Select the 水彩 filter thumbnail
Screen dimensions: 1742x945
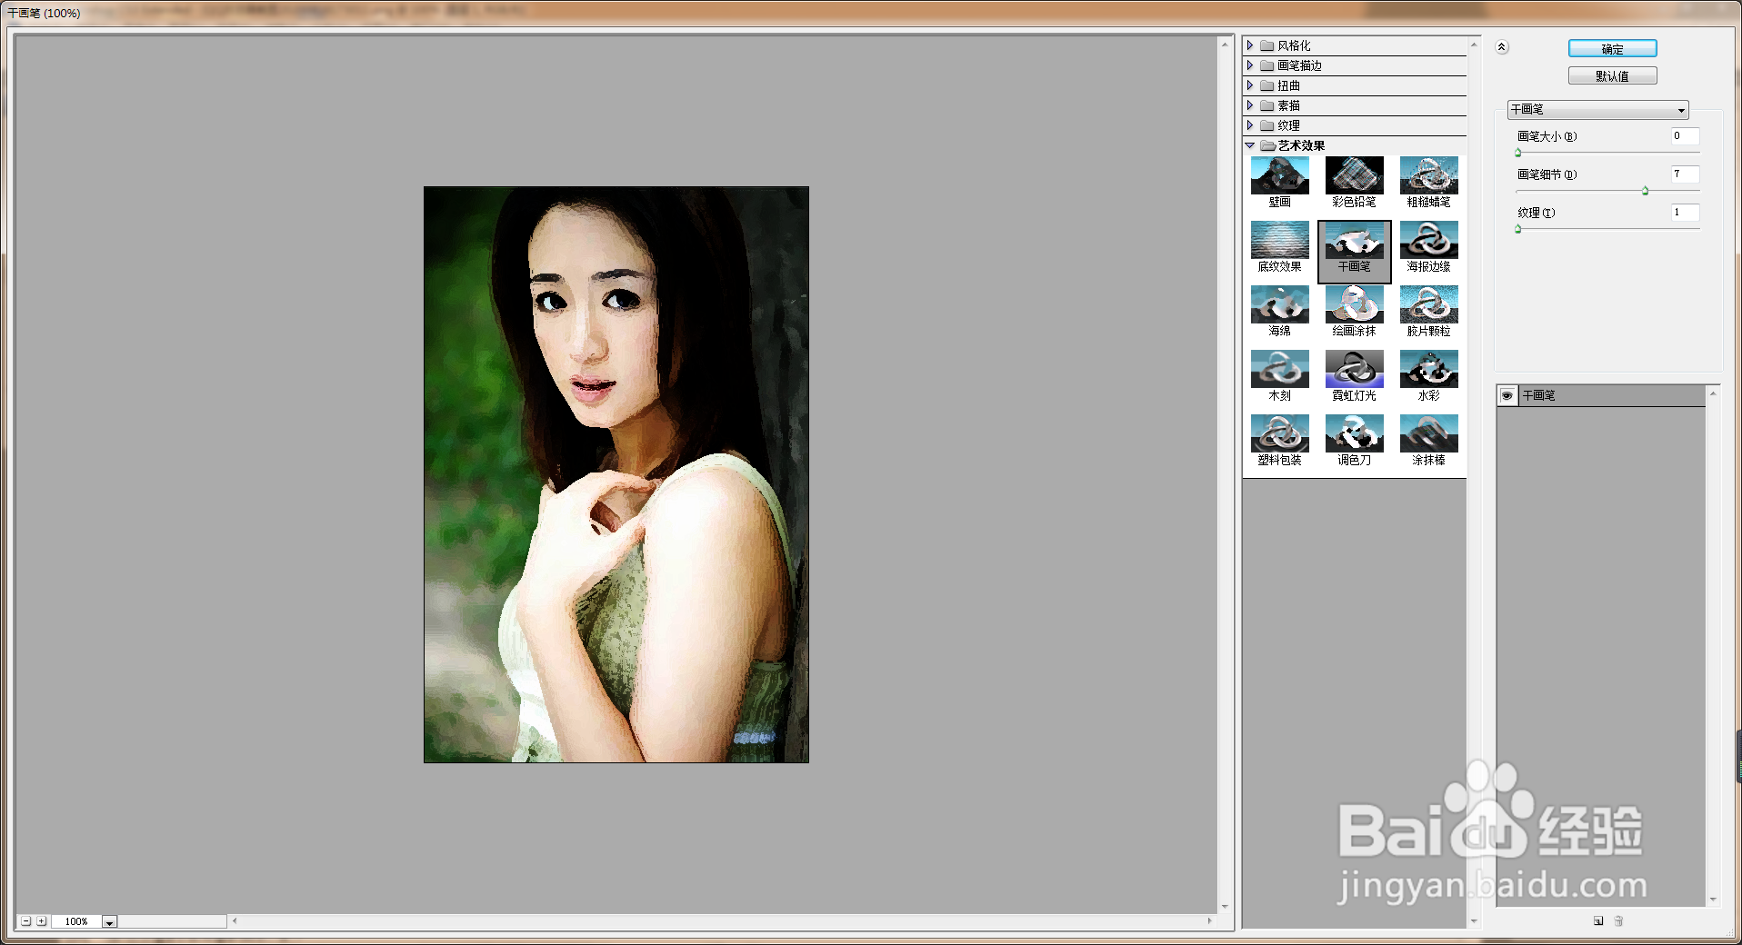pos(1428,369)
